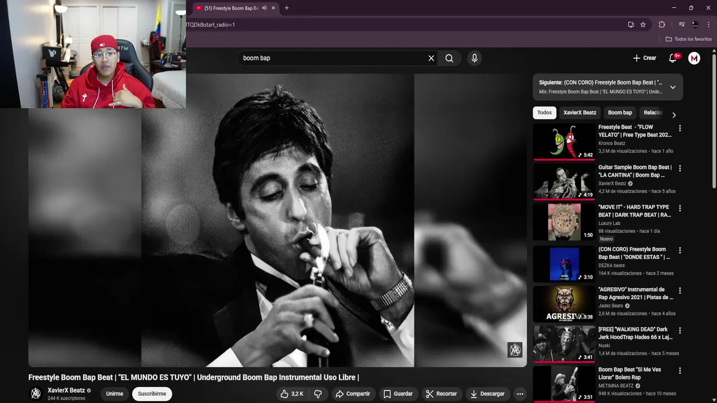Click the 'Guardar' button

(398, 394)
